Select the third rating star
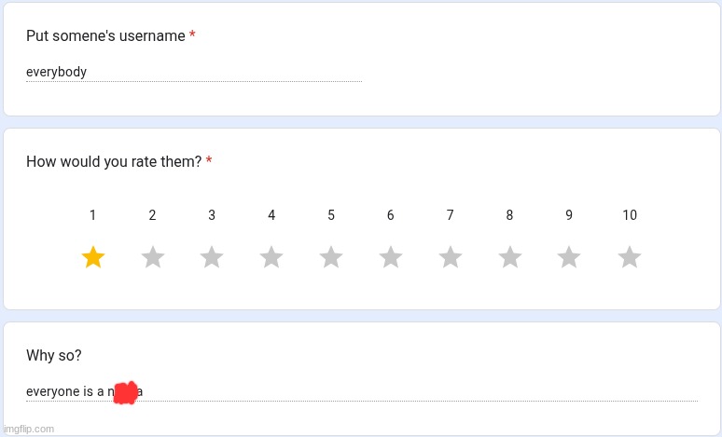Screen dimensions: 722x437 212,257
